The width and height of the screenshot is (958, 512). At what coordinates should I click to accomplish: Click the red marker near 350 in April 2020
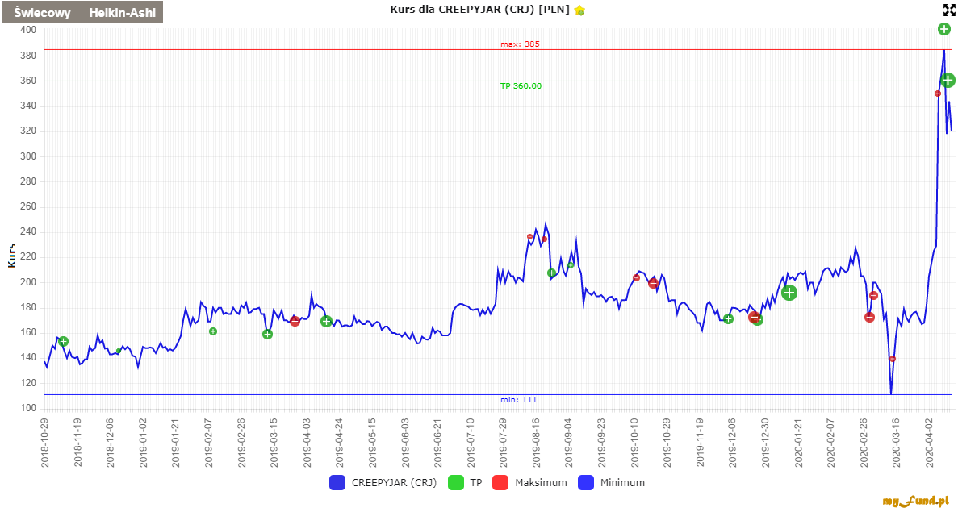937,94
